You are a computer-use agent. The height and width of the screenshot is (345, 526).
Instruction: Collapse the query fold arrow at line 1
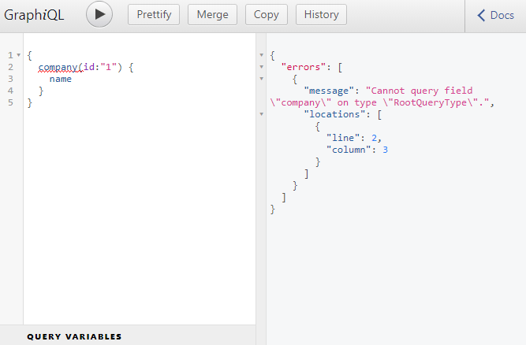pos(18,56)
